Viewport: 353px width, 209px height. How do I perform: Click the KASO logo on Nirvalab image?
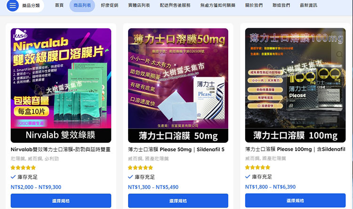coord(20,35)
